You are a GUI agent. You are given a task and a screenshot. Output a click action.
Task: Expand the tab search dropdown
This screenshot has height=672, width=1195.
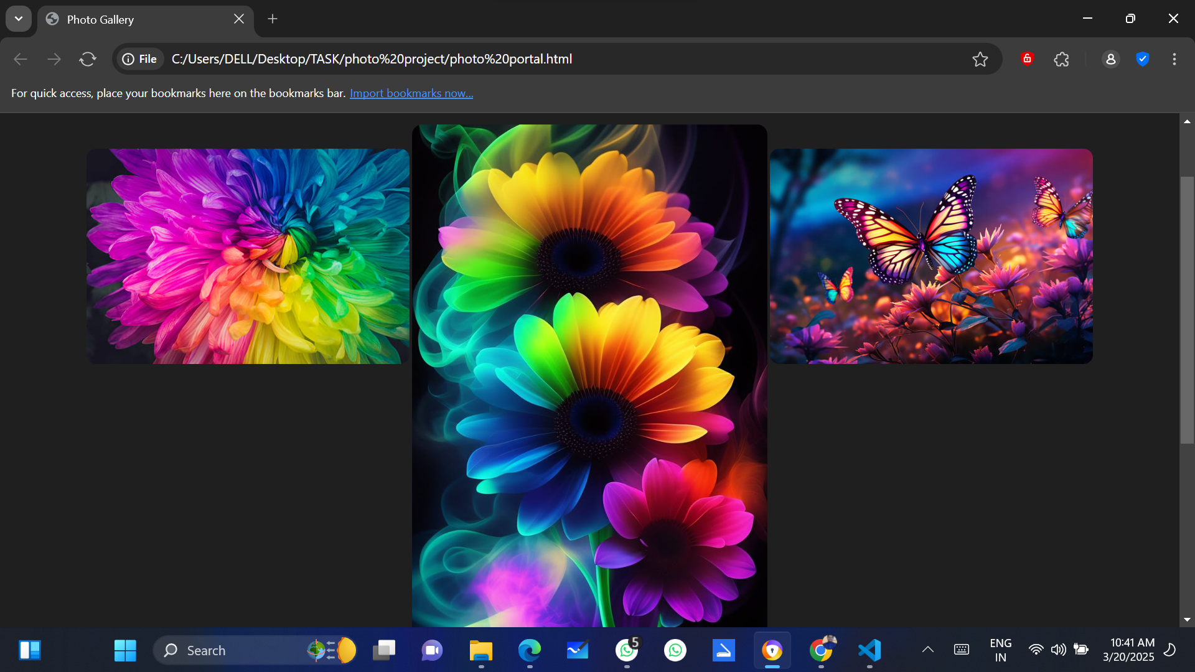[x=19, y=19]
